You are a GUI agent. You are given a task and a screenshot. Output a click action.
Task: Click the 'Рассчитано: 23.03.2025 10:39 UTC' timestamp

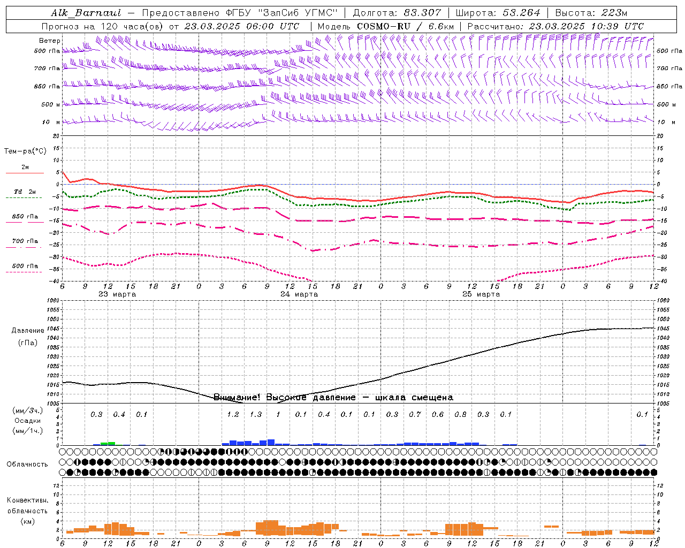tap(555, 26)
